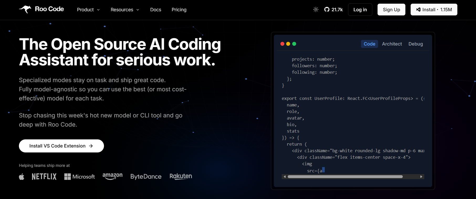Go to the Pricing page
Screen dimensions: 476x199
click(179, 10)
